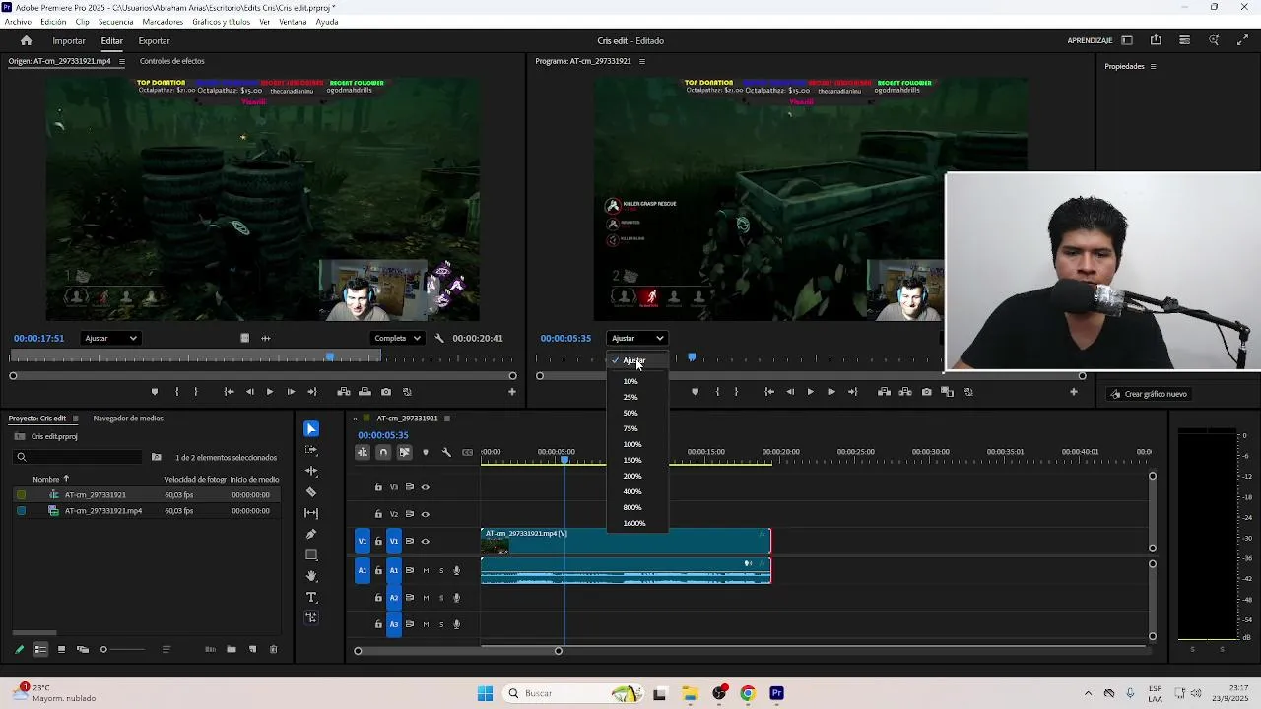Solo track A2

pyautogui.click(x=441, y=598)
